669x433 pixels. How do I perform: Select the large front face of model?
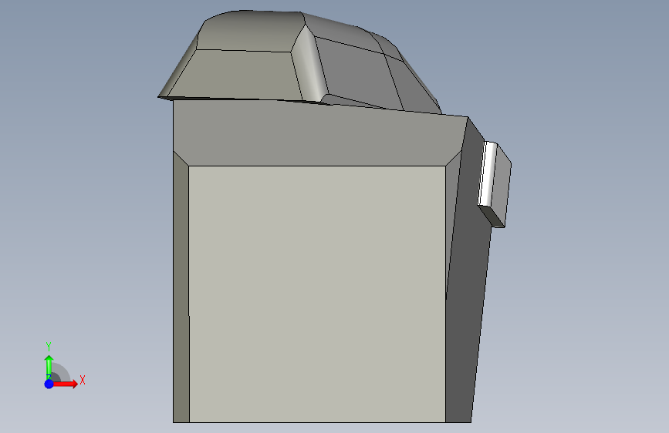click(317, 294)
